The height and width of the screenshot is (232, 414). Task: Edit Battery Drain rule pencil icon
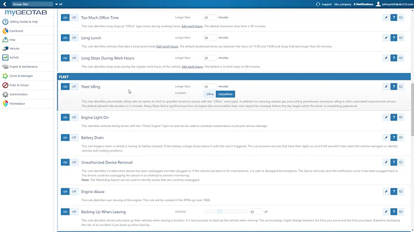386,138
